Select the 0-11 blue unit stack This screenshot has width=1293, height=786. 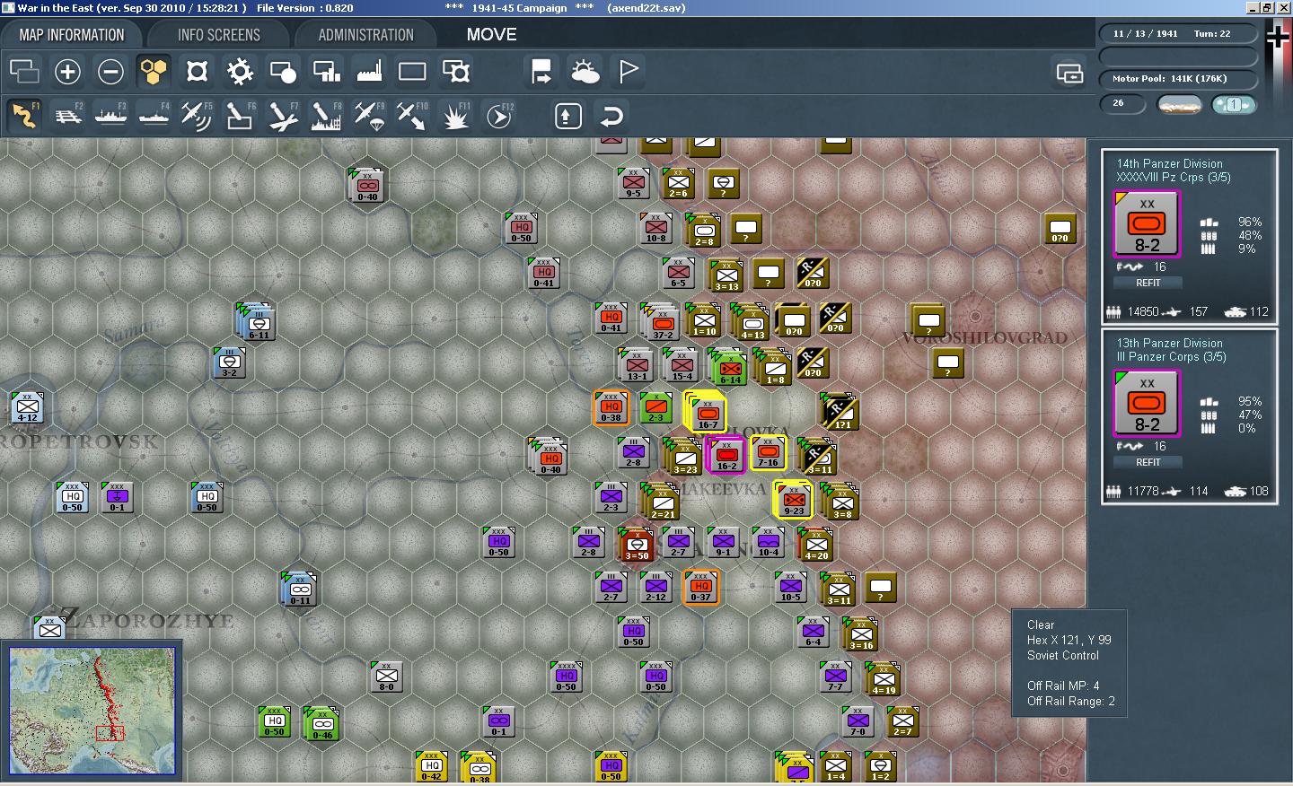pos(299,589)
